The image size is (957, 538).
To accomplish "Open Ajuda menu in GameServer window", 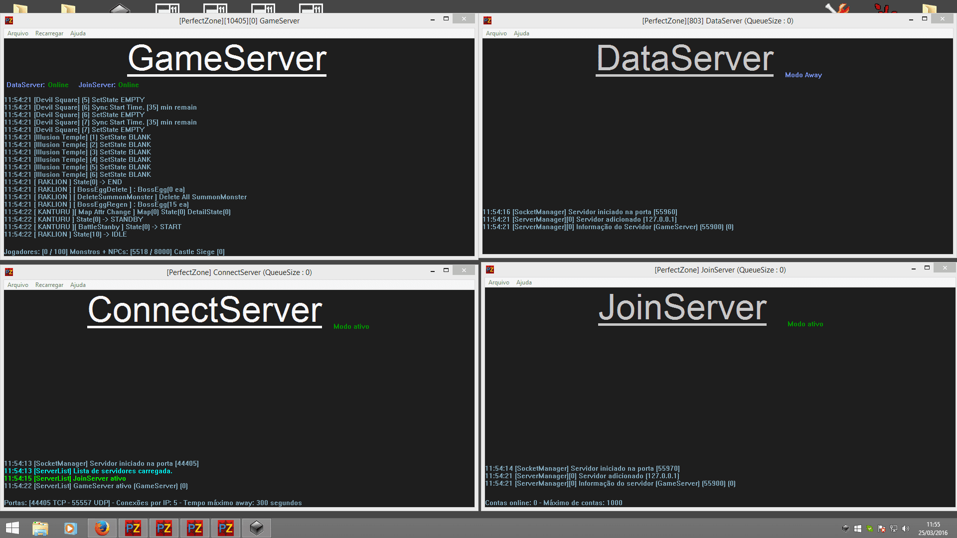I will click(x=78, y=33).
